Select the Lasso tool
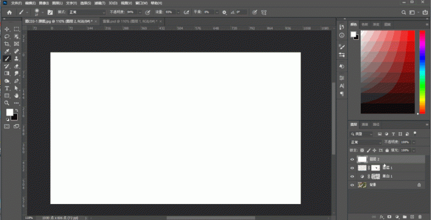The width and height of the screenshot is (431, 220). coord(7,37)
